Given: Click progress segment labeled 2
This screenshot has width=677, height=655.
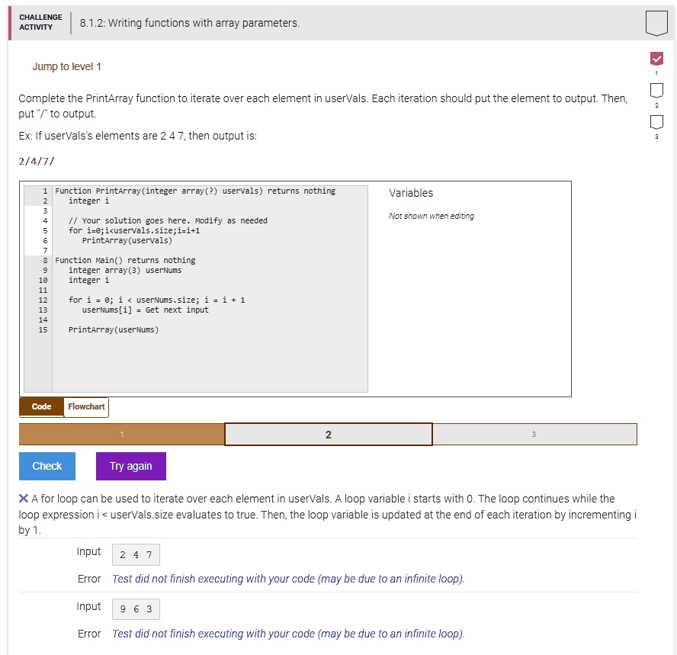Looking at the screenshot, I should [328, 434].
